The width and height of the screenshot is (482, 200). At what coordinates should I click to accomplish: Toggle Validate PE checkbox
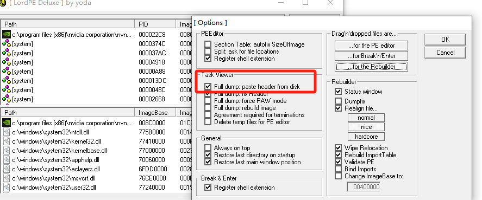[339, 162]
